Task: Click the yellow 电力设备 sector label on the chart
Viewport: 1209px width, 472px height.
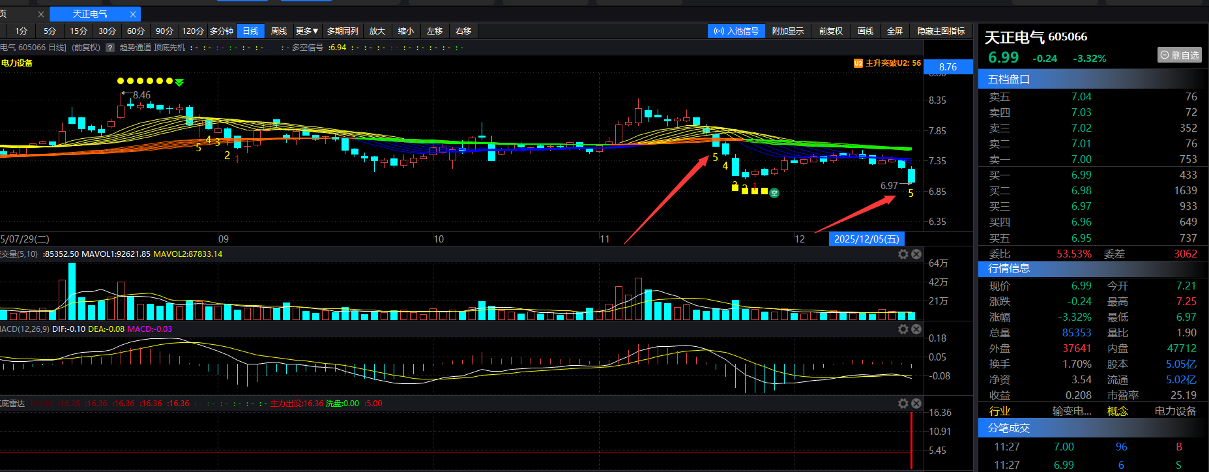Action: tap(17, 63)
